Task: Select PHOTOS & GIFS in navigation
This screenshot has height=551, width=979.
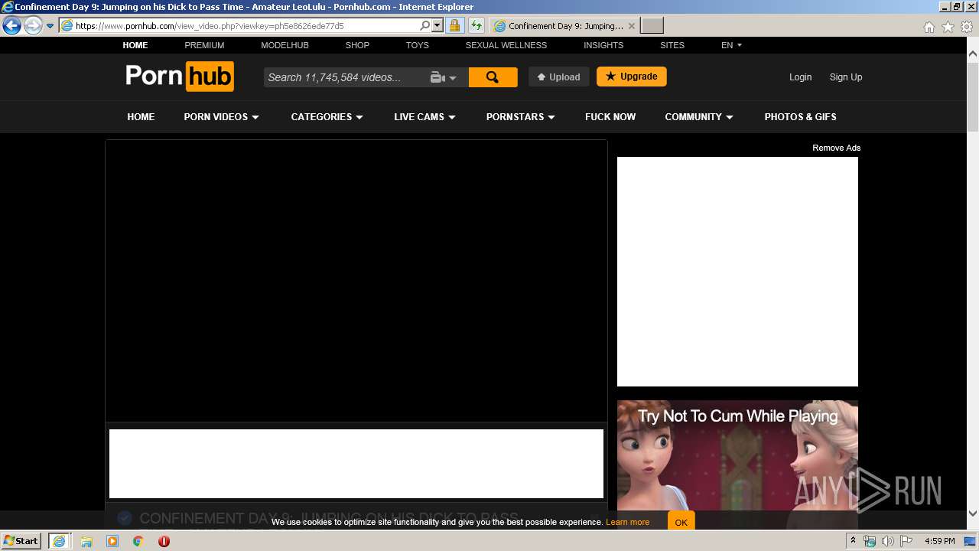Action: click(800, 117)
